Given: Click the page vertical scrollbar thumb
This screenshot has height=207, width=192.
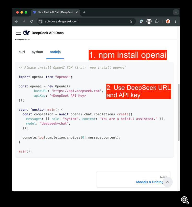Looking at the screenshot, I should pos(178,112).
